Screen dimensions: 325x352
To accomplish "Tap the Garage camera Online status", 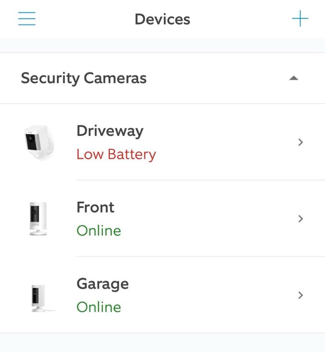I will (x=98, y=307).
